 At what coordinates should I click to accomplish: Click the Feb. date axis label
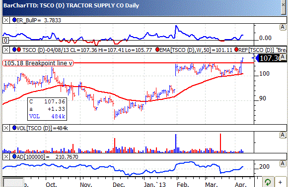point(183,184)
